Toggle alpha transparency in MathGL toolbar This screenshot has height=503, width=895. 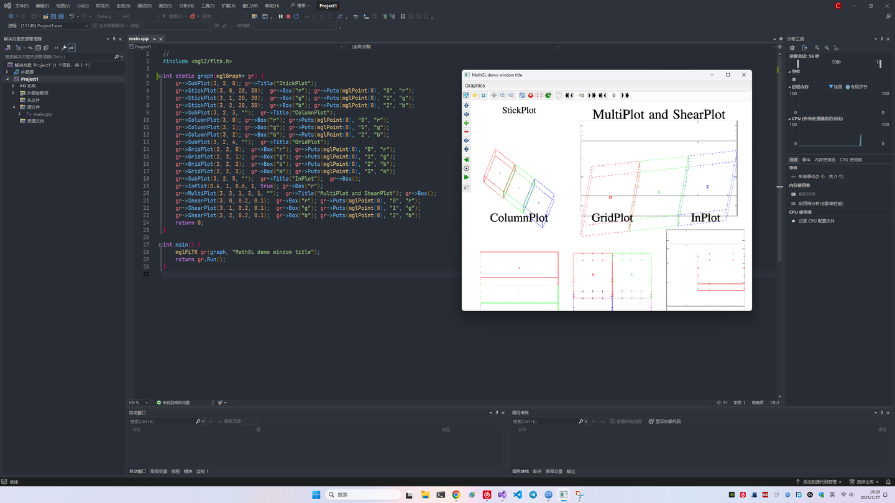466,96
